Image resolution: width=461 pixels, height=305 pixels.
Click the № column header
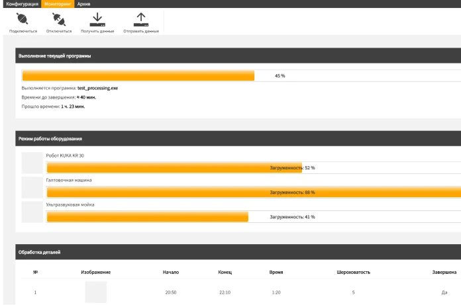tap(35, 272)
